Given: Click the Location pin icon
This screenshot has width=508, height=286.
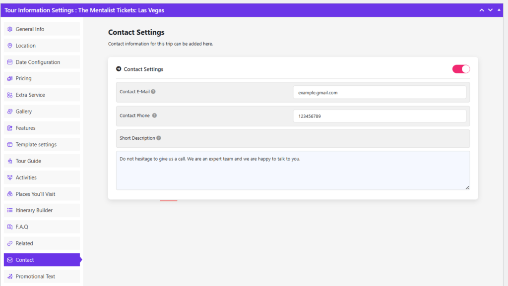Looking at the screenshot, I should click(9, 45).
